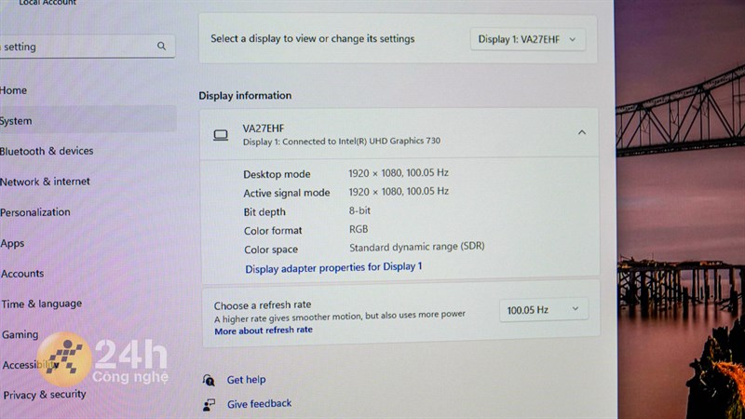Focus the settings search field

coord(88,47)
